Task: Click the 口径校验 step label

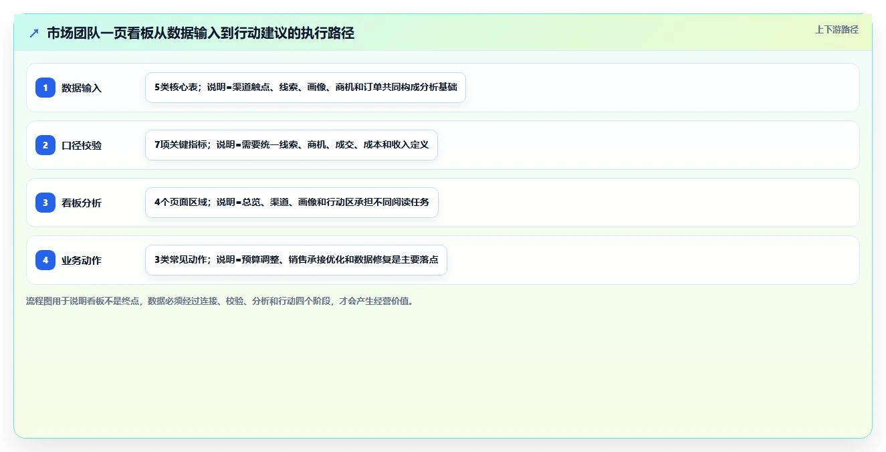Action: pos(82,145)
